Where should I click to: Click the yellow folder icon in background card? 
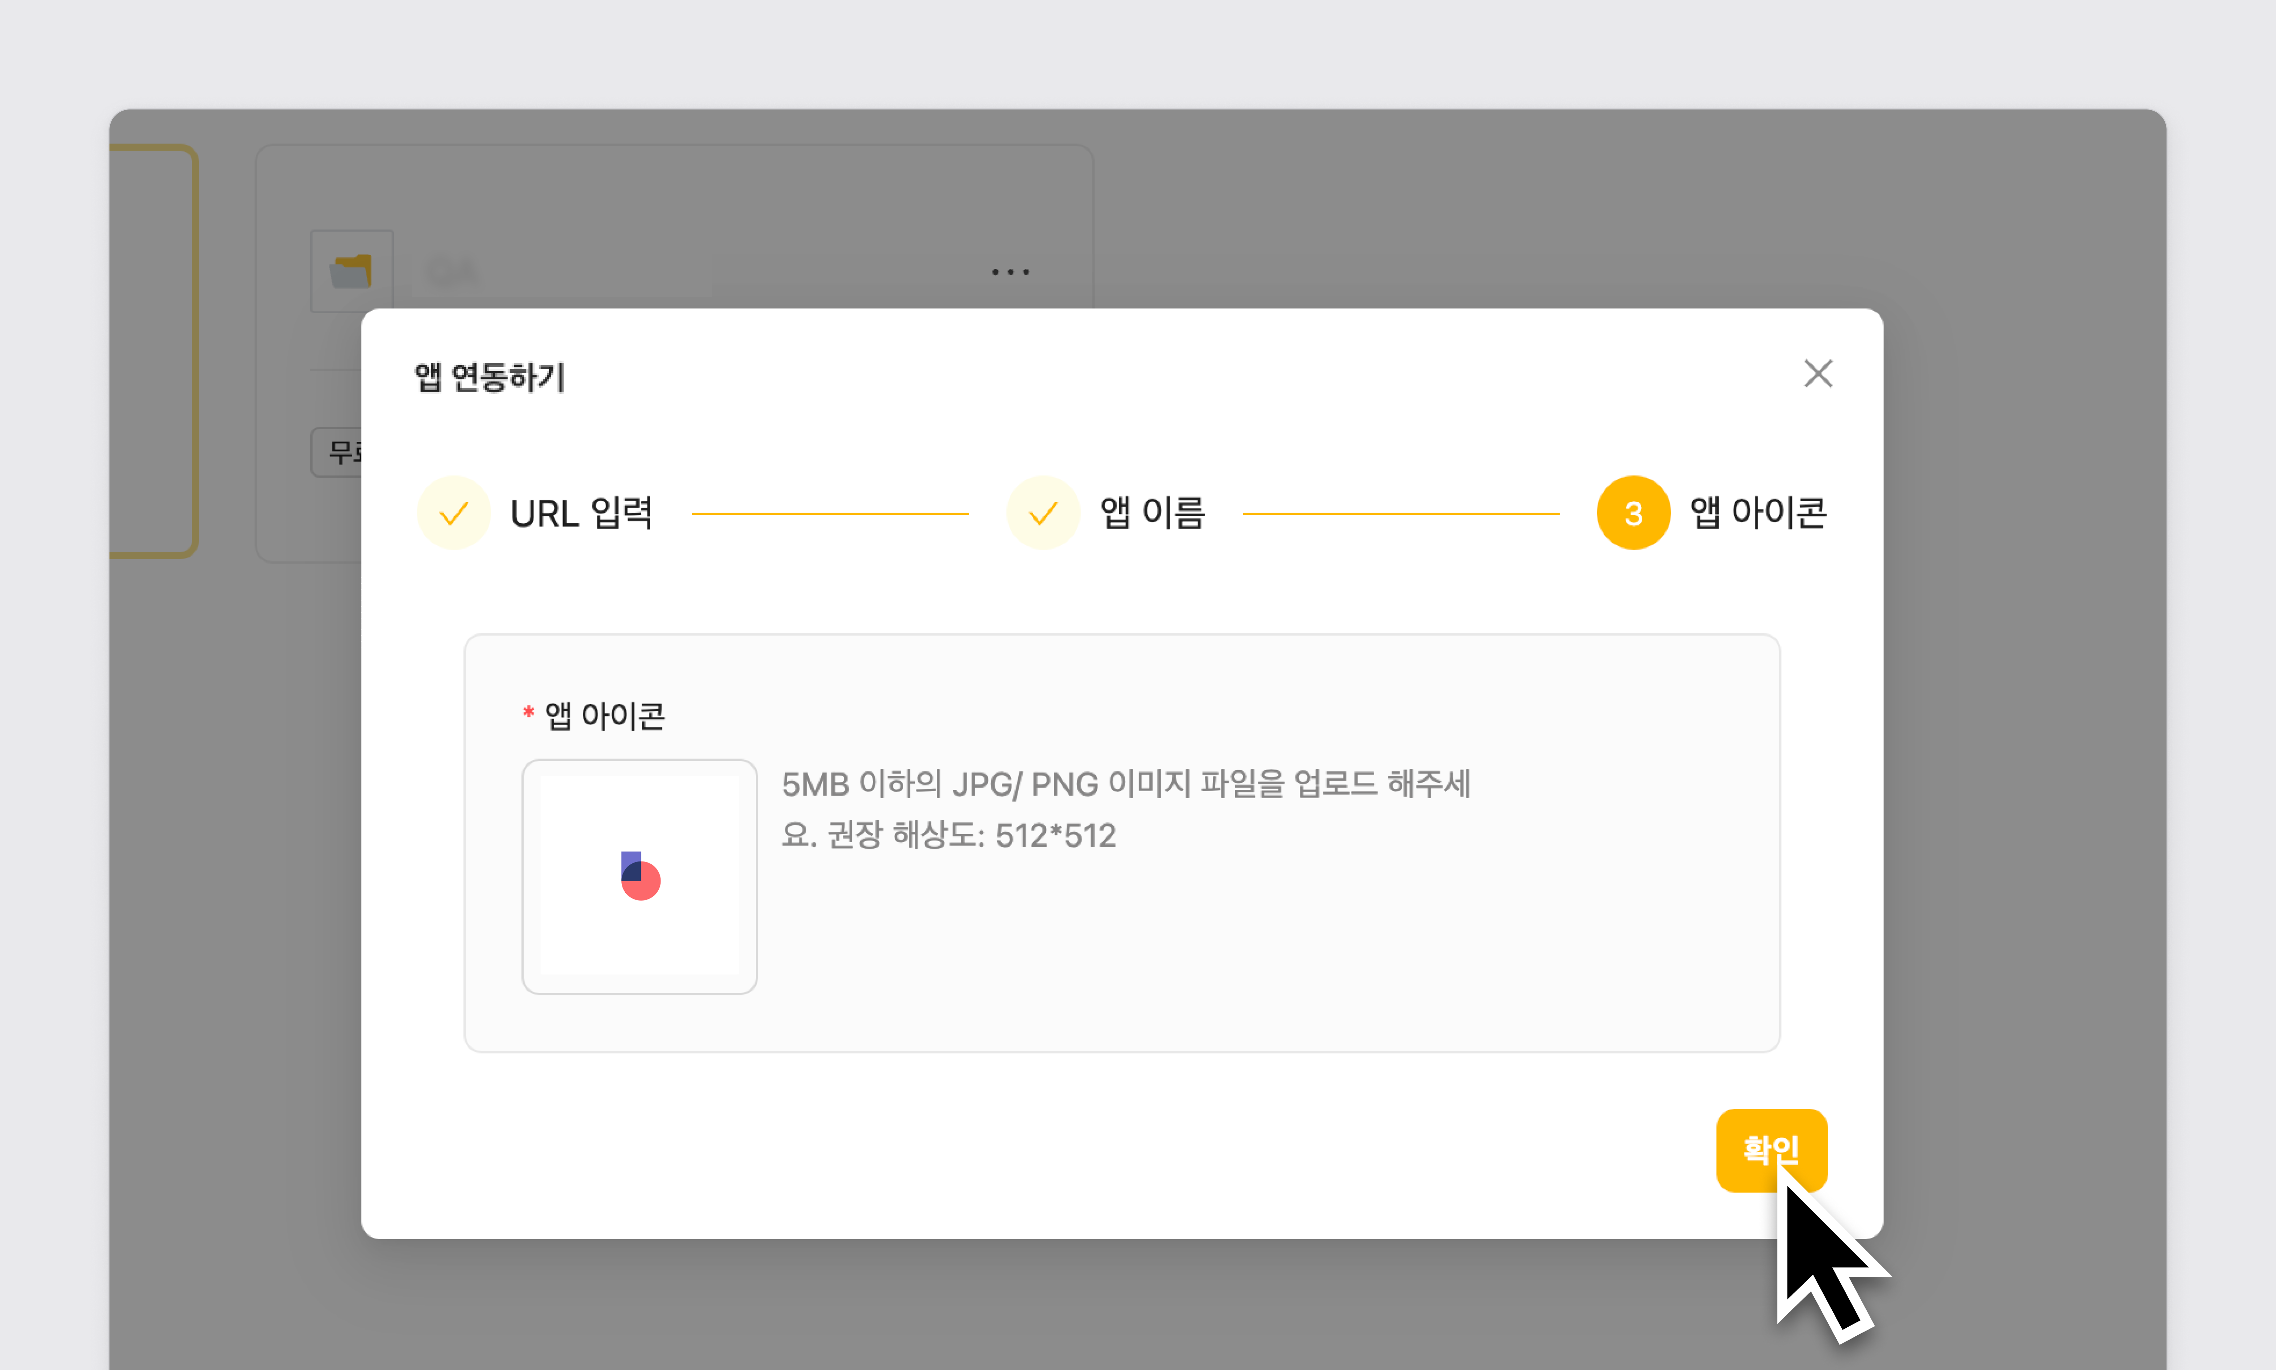(352, 271)
